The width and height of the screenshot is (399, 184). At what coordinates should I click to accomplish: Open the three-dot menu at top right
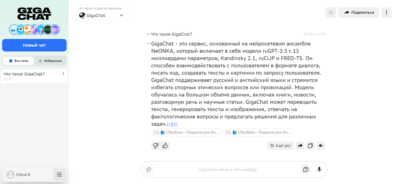pyautogui.click(x=386, y=12)
